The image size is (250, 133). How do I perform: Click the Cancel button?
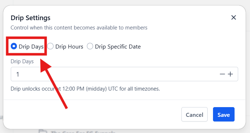pos(194,114)
